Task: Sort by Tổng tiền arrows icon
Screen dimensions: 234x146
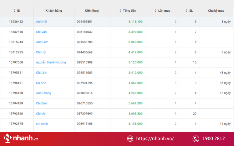Action: [120, 11]
